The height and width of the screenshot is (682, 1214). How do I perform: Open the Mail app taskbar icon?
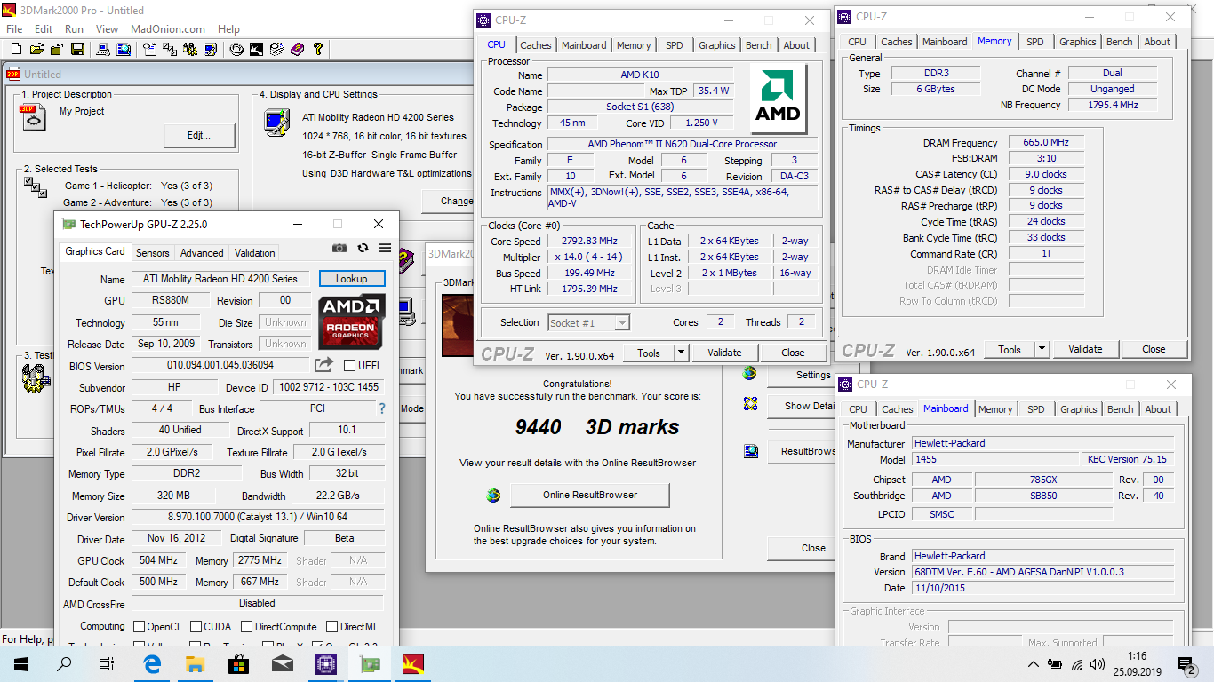[283, 663]
